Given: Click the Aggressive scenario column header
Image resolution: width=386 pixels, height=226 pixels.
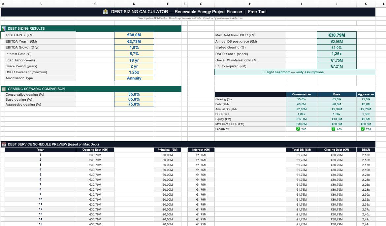Looking at the screenshot, I should tap(366, 94).
